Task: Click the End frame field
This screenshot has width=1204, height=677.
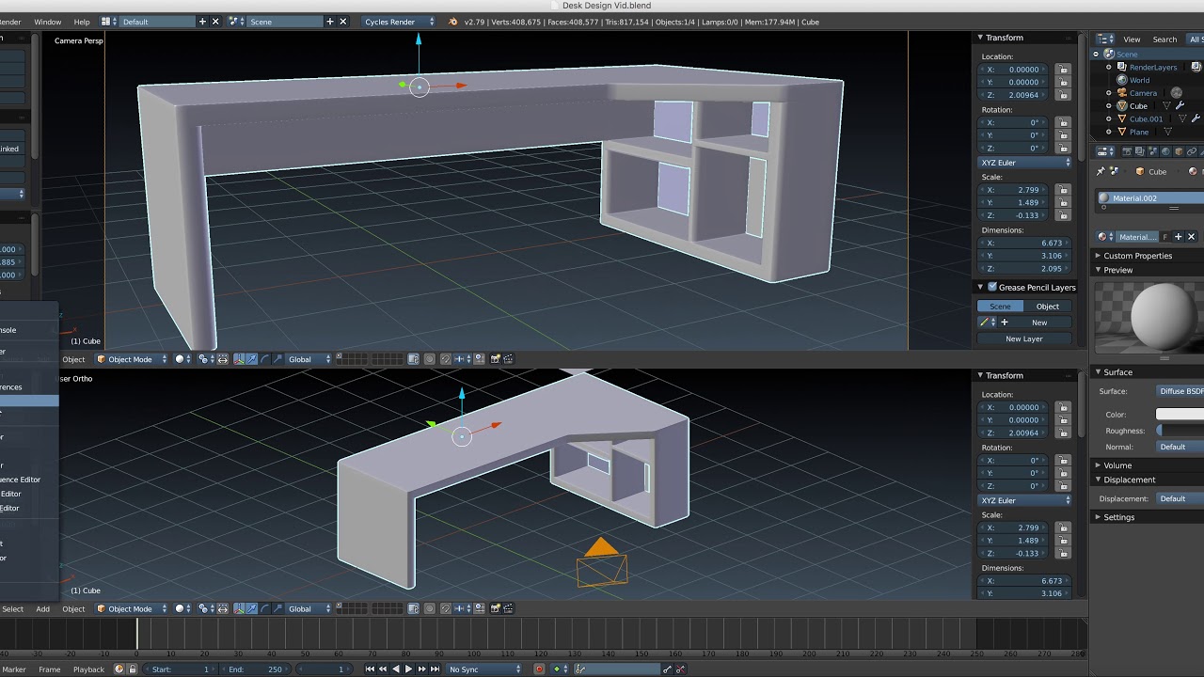Action: pyautogui.click(x=256, y=669)
